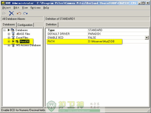
Task: Select the Definition tab
Action: [51, 24]
